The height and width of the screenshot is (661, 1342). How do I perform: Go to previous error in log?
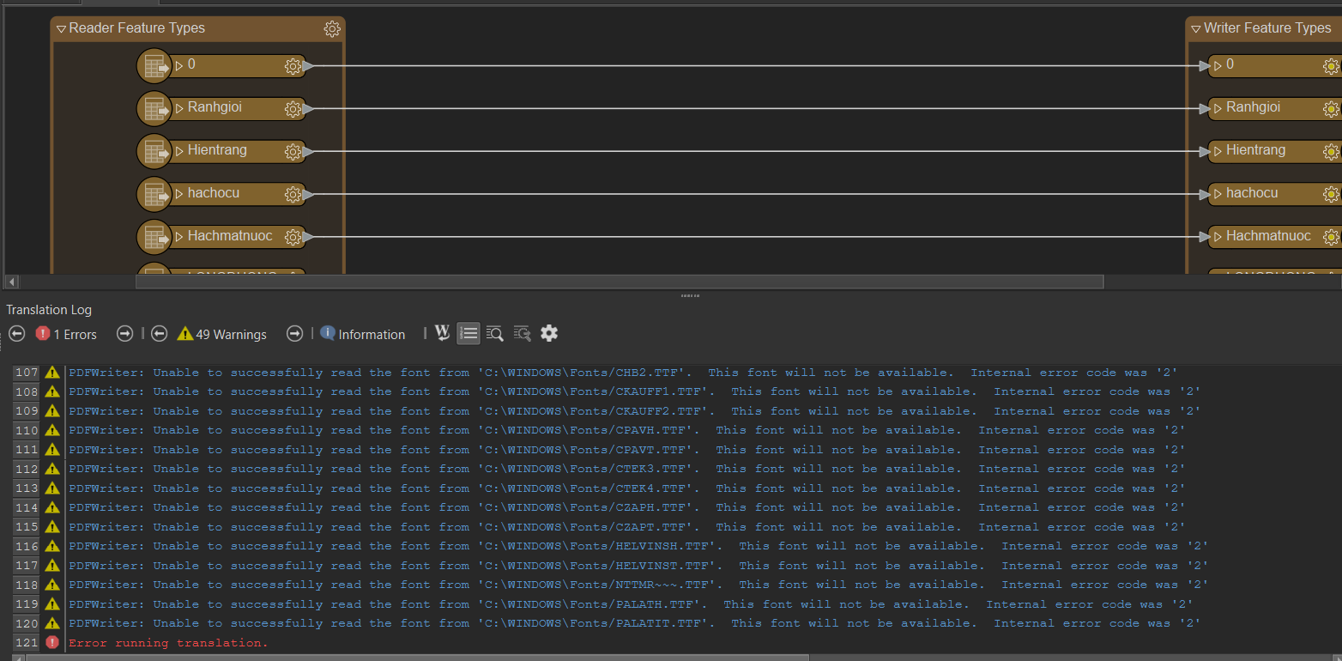point(16,334)
